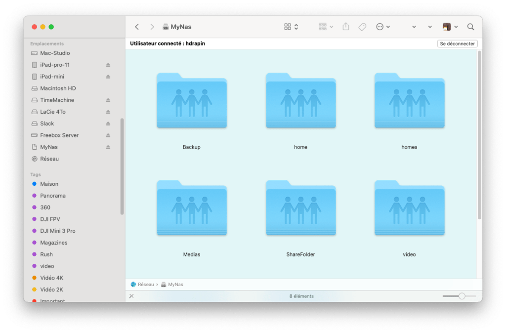Eject the TimeMachine volume

pos(108,100)
